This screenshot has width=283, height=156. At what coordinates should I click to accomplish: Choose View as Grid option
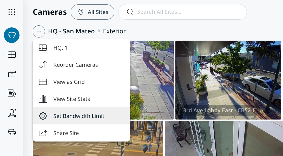[x=81, y=82]
